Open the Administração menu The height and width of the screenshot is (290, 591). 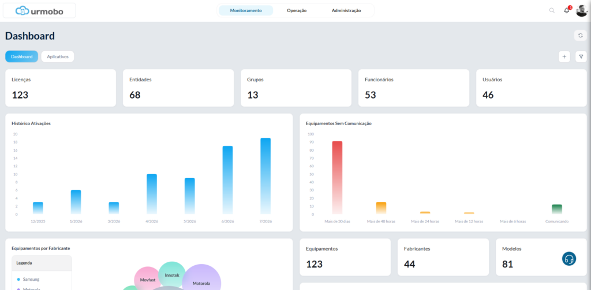point(346,10)
